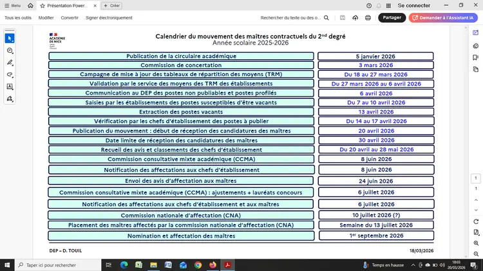
Task: Open the volume control in tray
Action: [x=442, y=265]
